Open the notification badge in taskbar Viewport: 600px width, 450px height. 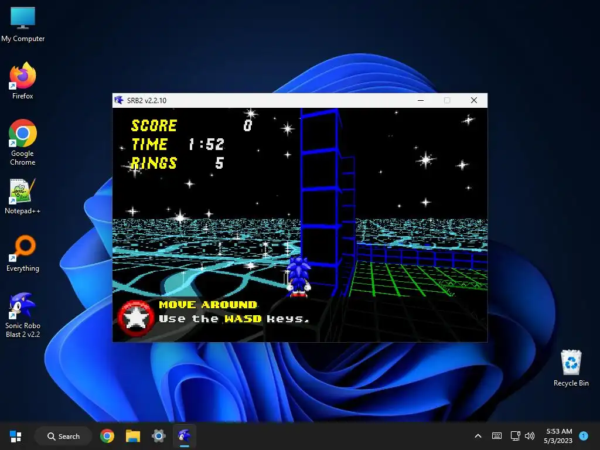(584, 436)
